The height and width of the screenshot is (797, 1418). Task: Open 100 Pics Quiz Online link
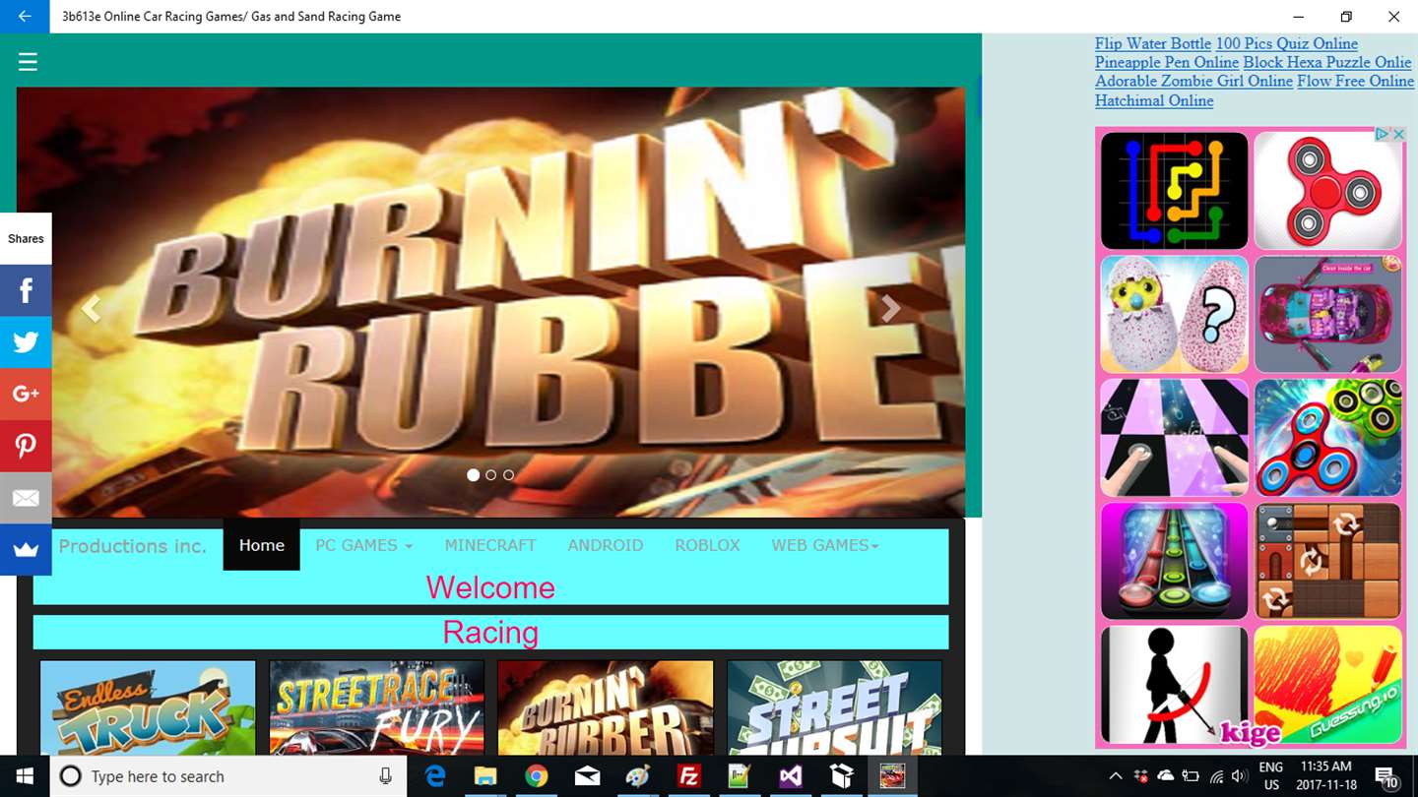pos(1287,43)
